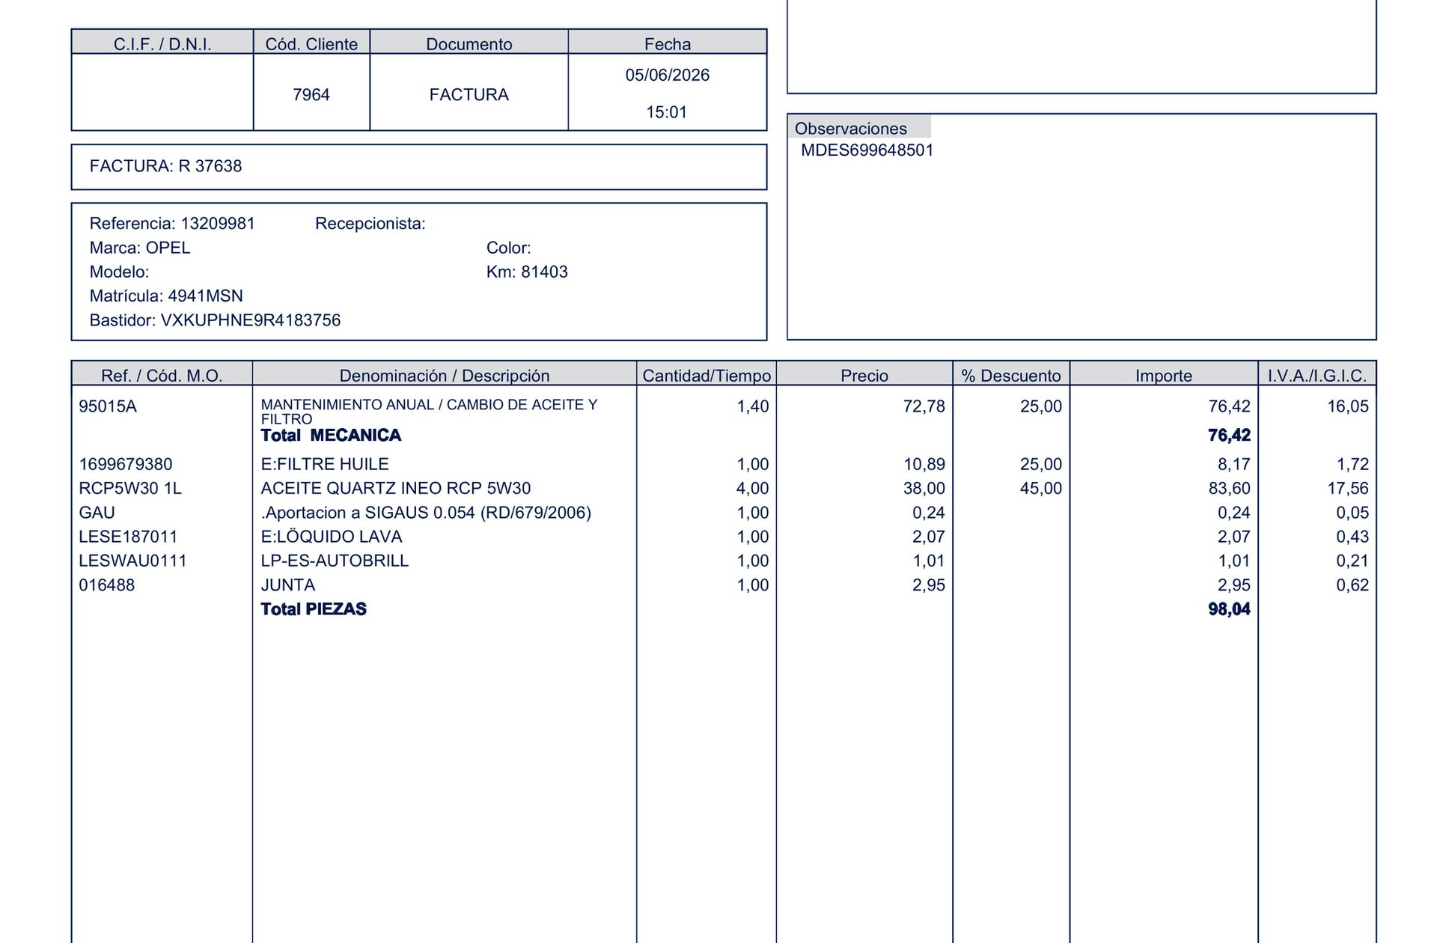The width and height of the screenshot is (1437, 943).
Task: Click the E:FILTRE HUILE description
Action: coord(325,464)
